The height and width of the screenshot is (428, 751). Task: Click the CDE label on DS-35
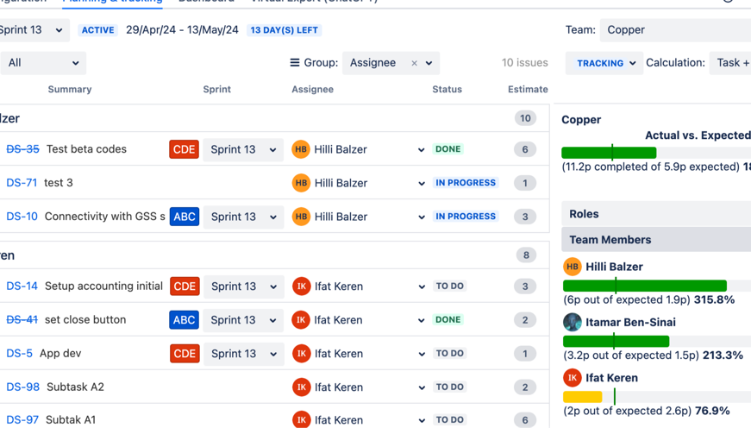coord(184,149)
